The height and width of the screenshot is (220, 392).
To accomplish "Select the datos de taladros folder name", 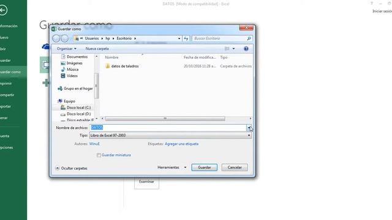I will click(x=125, y=66).
